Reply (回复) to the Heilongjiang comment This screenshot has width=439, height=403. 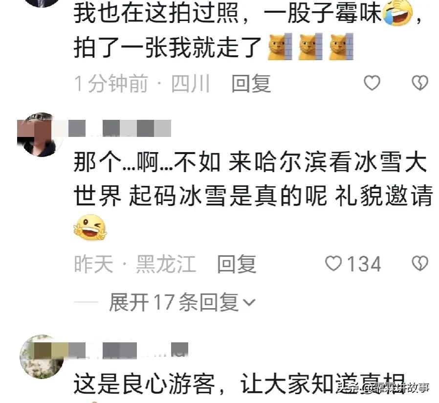pos(237,264)
